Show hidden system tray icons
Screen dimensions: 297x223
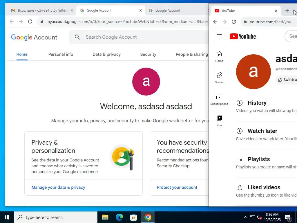245,217
